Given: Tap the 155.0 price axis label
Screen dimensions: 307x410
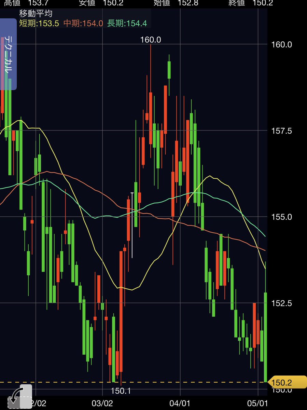Looking at the screenshot, I should (x=282, y=217).
